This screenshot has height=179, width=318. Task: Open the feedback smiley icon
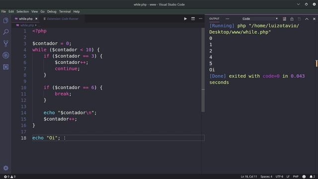pyautogui.click(x=304, y=177)
